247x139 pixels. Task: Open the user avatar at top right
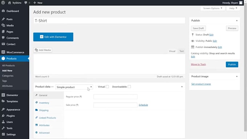tap(241, 3)
